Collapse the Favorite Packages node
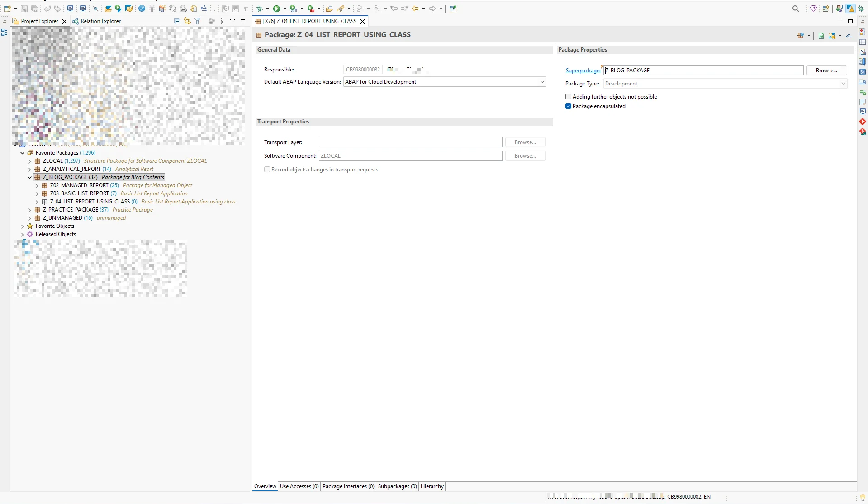The image size is (868, 504). tap(23, 153)
